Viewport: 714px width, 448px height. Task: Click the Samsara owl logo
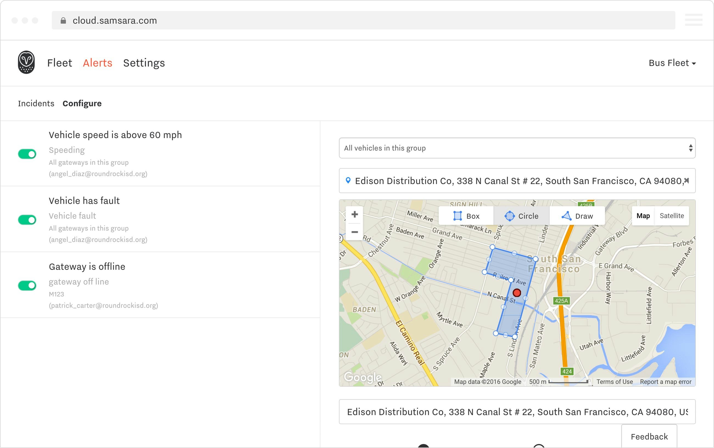(26, 62)
